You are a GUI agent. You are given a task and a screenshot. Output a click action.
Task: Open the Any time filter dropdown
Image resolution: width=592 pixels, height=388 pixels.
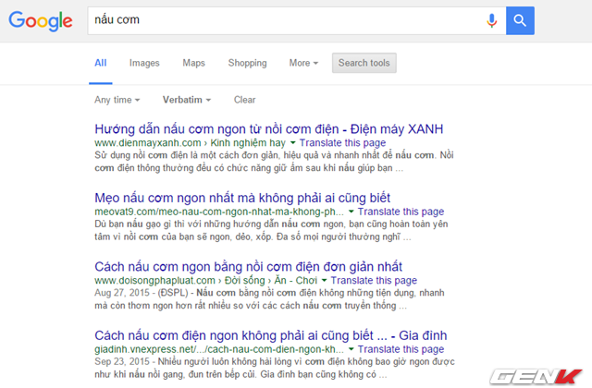click(x=117, y=100)
